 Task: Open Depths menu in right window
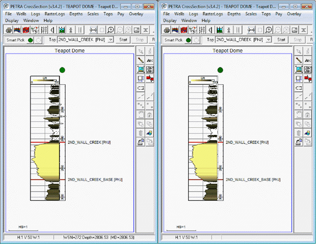pos(234,14)
